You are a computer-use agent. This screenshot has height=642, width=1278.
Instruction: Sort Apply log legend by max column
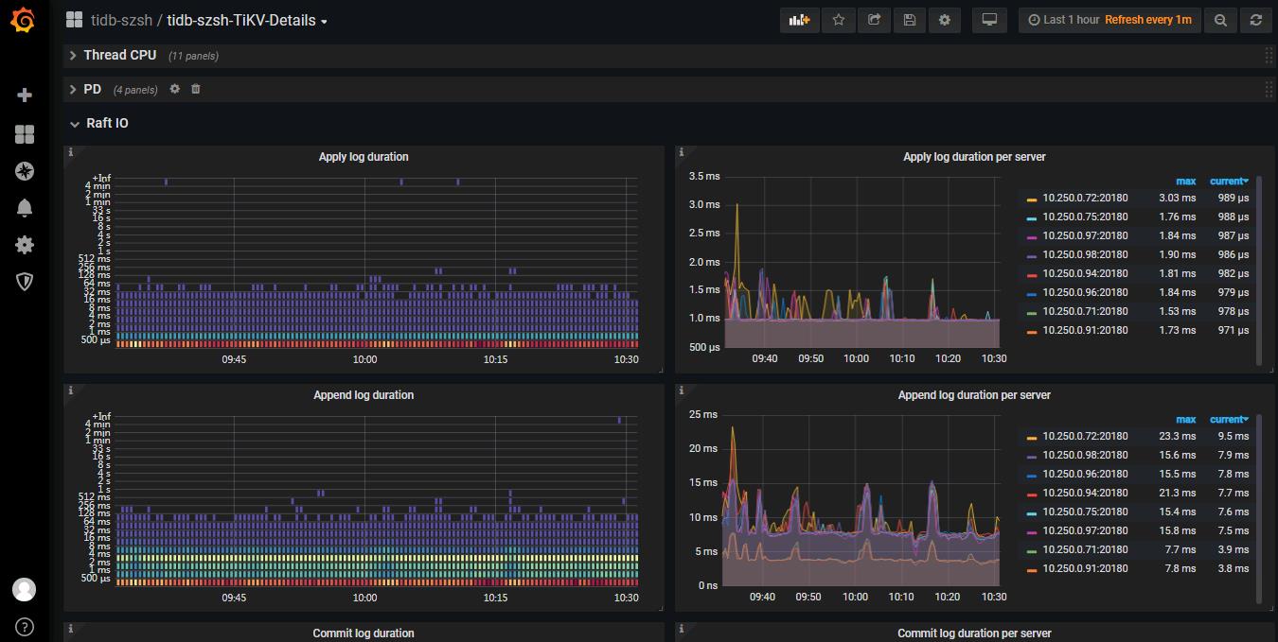tap(1185, 181)
